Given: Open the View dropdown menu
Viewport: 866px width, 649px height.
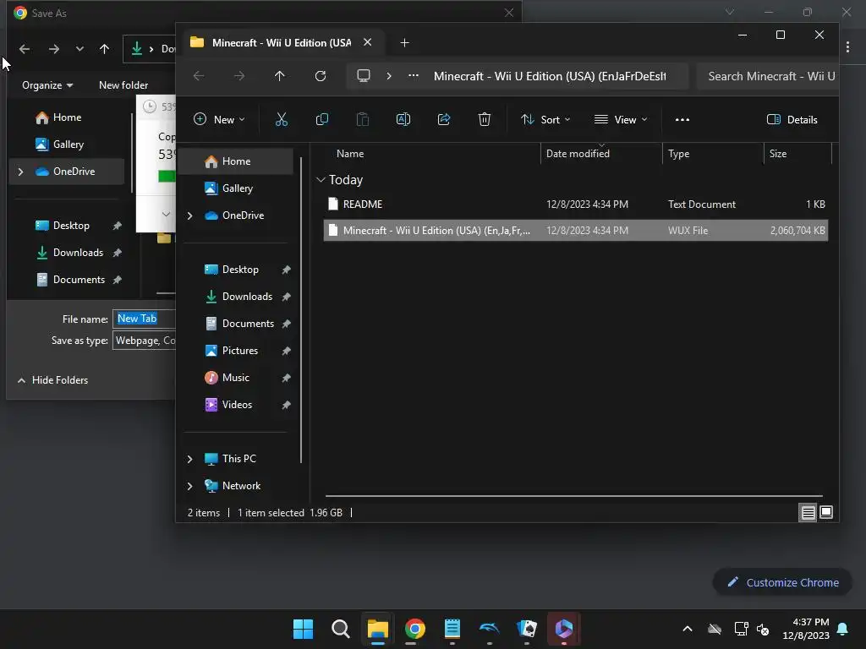Looking at the screenshot, I should (620, 120).
